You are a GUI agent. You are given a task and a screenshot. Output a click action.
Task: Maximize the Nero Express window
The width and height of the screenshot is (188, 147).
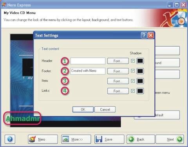click(x=177, y=5)
